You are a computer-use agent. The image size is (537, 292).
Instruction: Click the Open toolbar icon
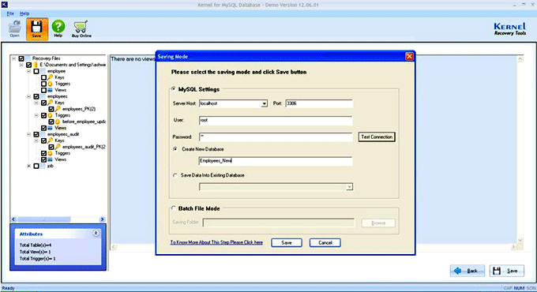tap(15, 28)
